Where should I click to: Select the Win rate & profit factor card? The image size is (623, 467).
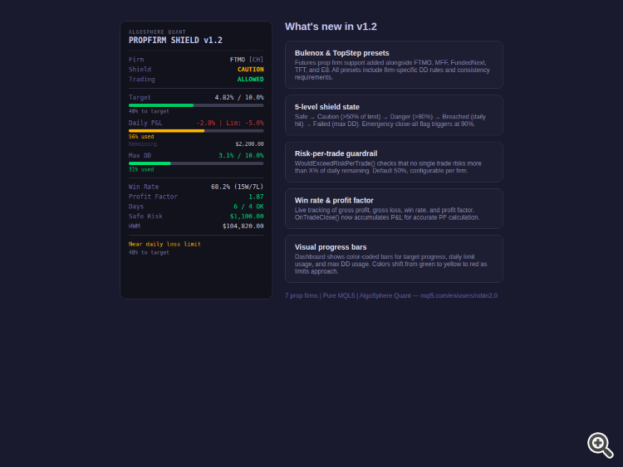(x=394, y=209)
